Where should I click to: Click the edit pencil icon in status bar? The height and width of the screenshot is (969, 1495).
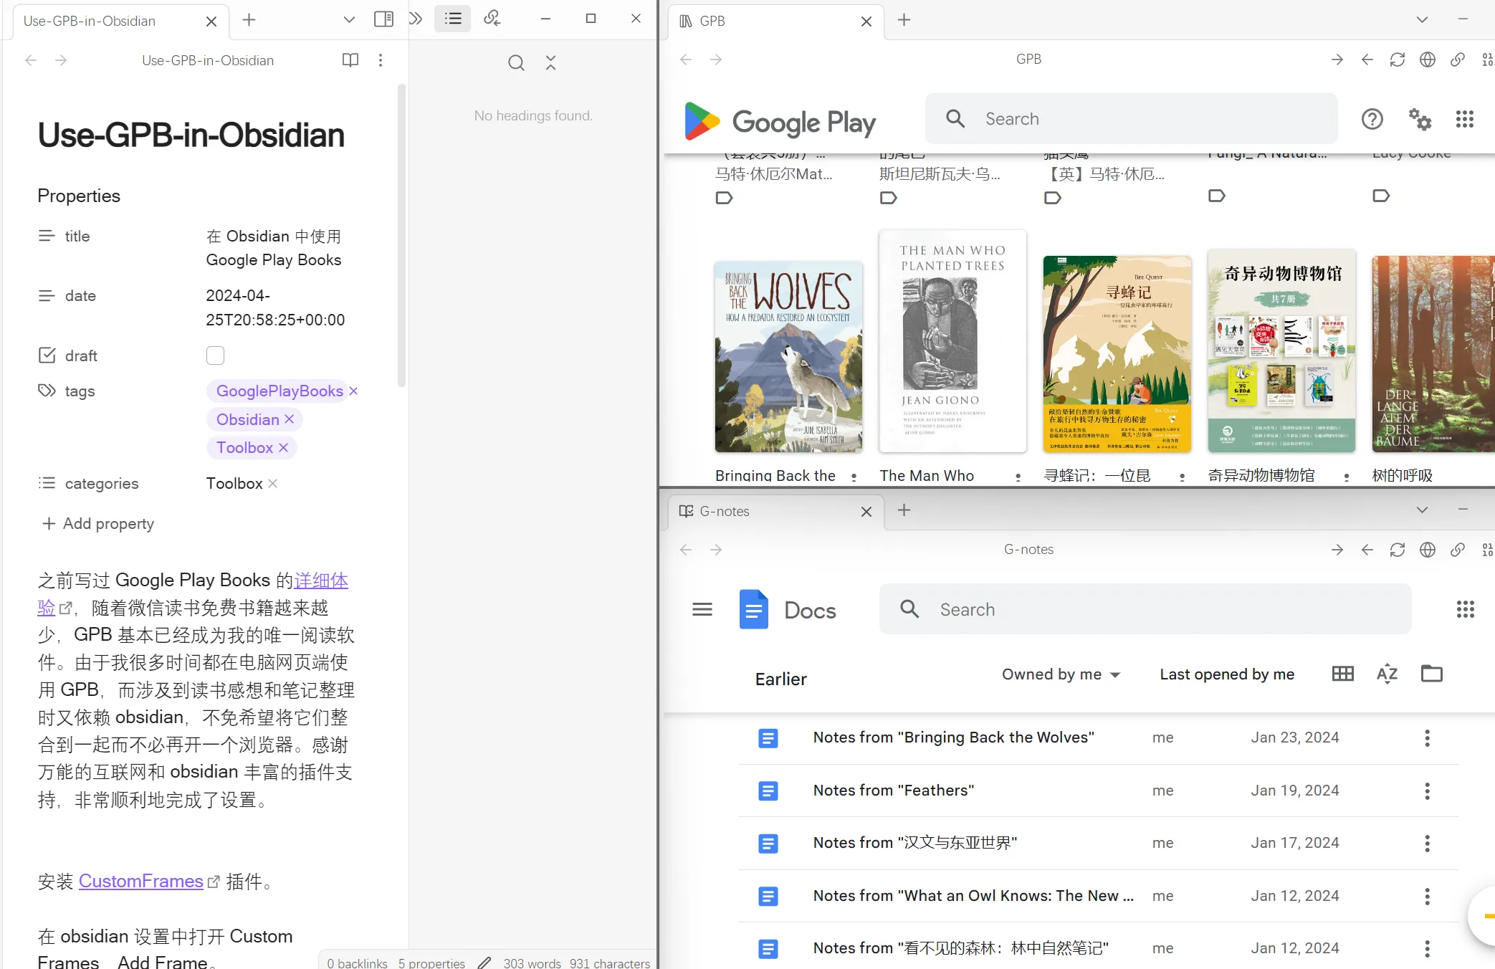(484, 963)
